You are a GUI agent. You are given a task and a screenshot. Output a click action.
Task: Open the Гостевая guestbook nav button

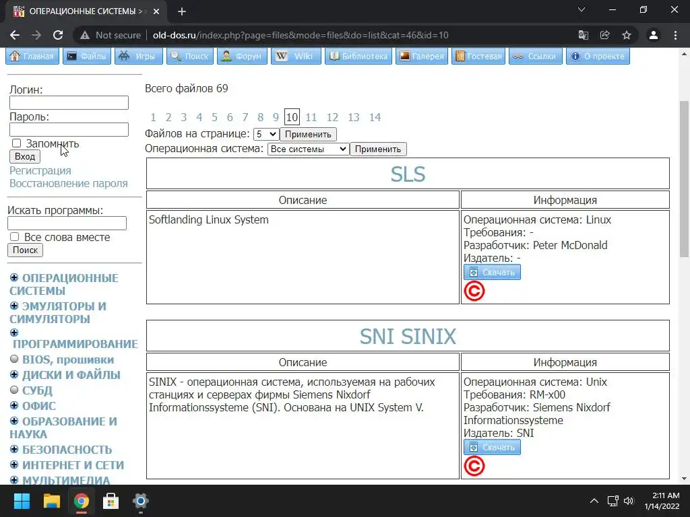478,57
